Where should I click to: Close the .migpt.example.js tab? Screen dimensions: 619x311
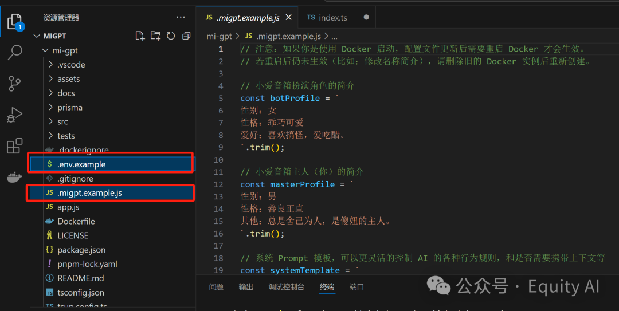[x=288, y=17]
